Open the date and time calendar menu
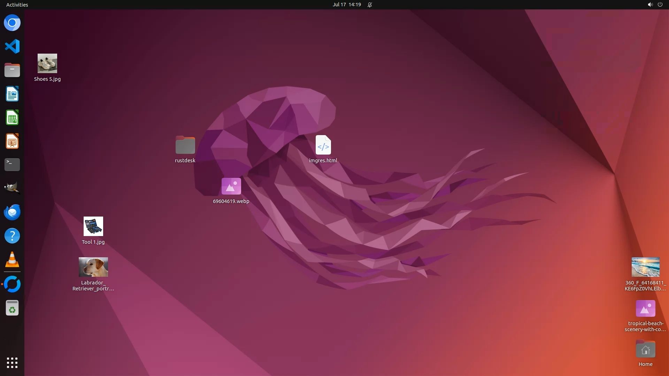This screenshot has height=376, width=669. click(346, 5)
